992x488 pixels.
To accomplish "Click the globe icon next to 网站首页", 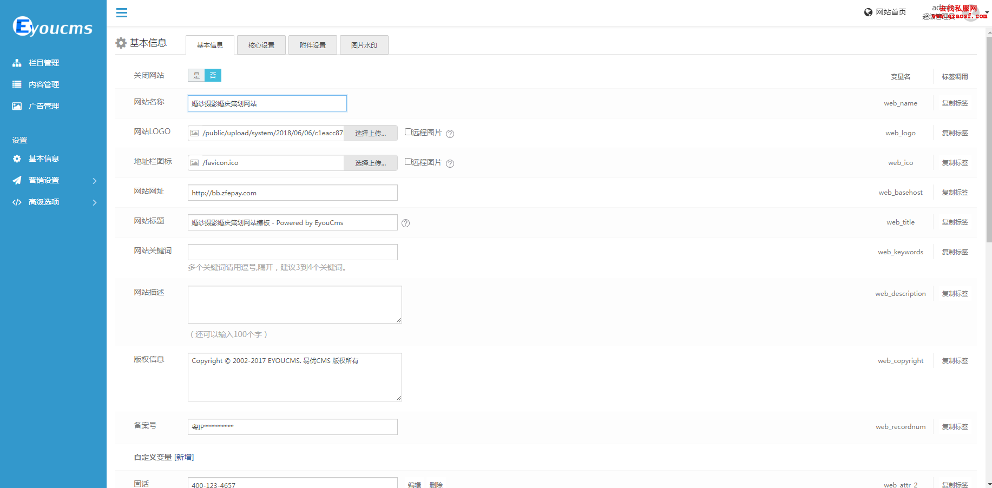I will [x=868, y=12].
